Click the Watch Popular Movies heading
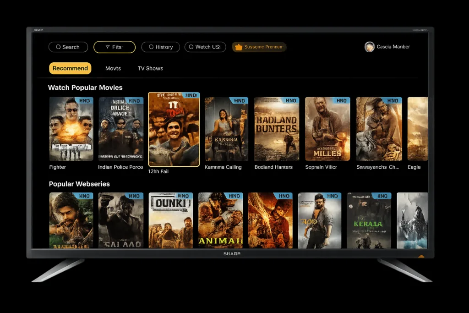The width and height of the screenshot is (469, 313). (85, 88)
